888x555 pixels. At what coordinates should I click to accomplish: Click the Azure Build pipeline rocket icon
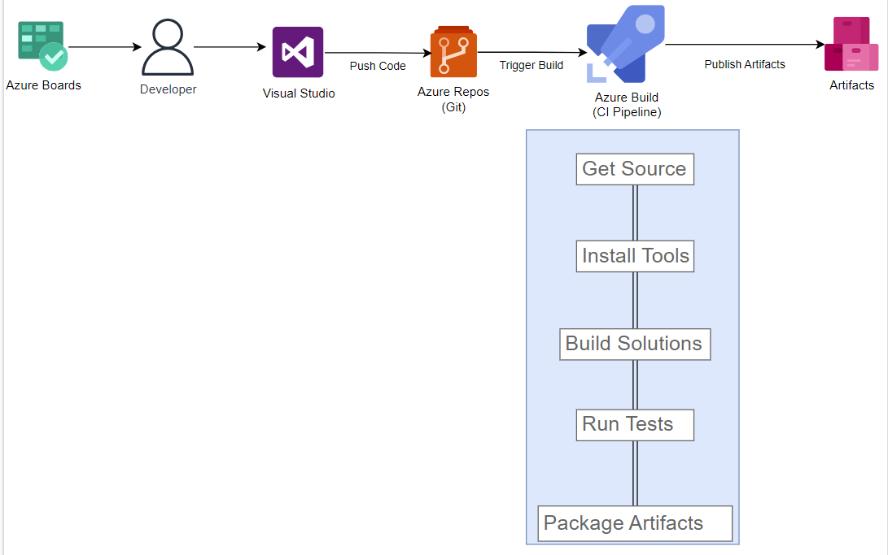[625, 45]
